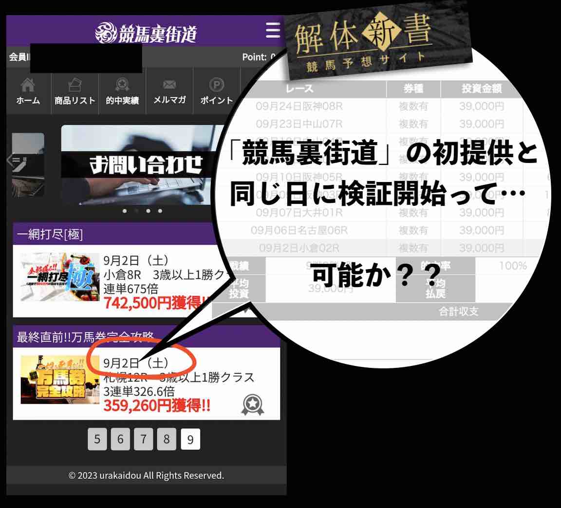Viewport: 561px width, 508px height.
Task: Jump to page 7 of results
Action: 143,438
